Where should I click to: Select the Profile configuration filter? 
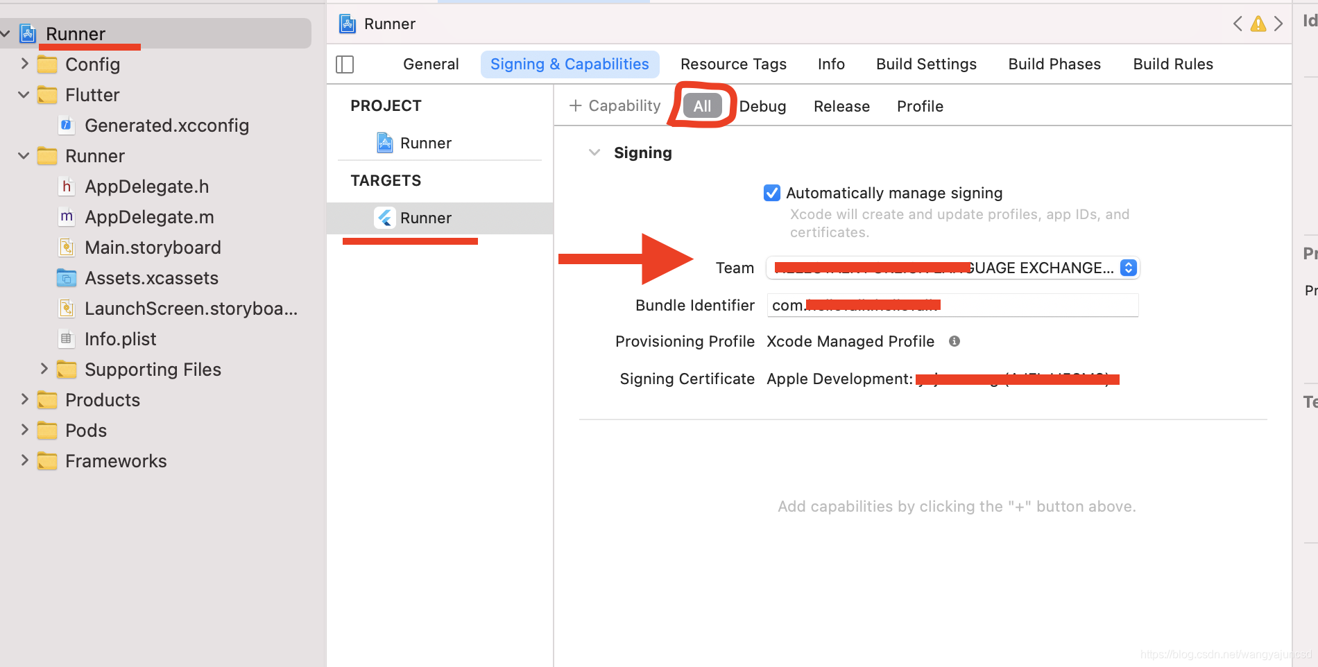(920, 106)
